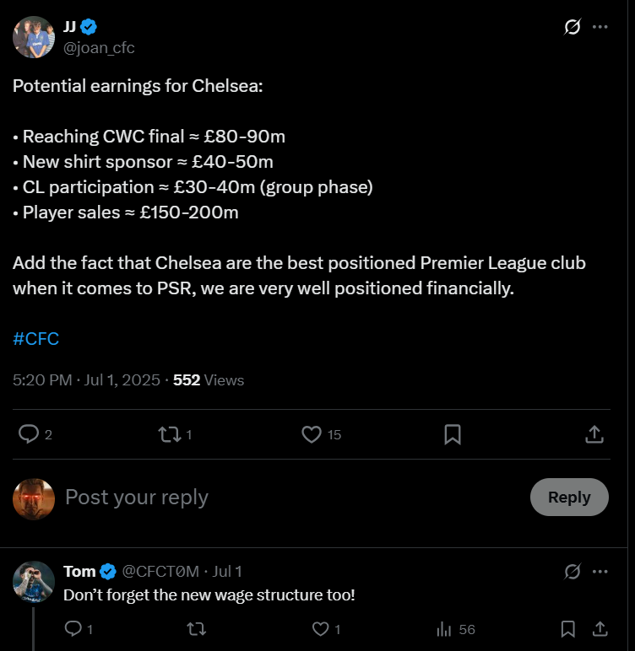The image size is (635, 651).
Task: Bookmark JJ's post
Action: coord(453,434)
